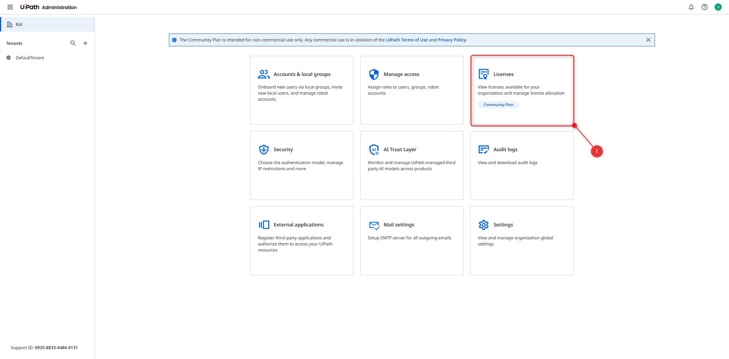Open the Mail settings card title

(x=399, y=225)
